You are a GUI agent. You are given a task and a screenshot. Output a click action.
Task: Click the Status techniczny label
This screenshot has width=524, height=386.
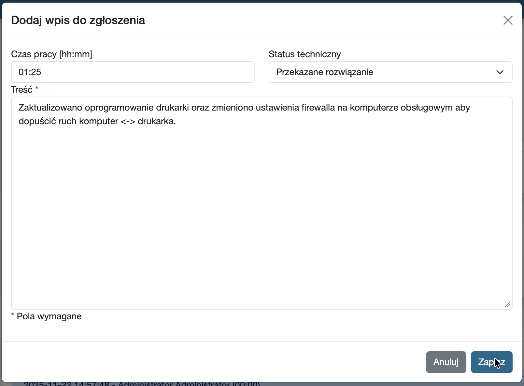(x=304, y=54)
